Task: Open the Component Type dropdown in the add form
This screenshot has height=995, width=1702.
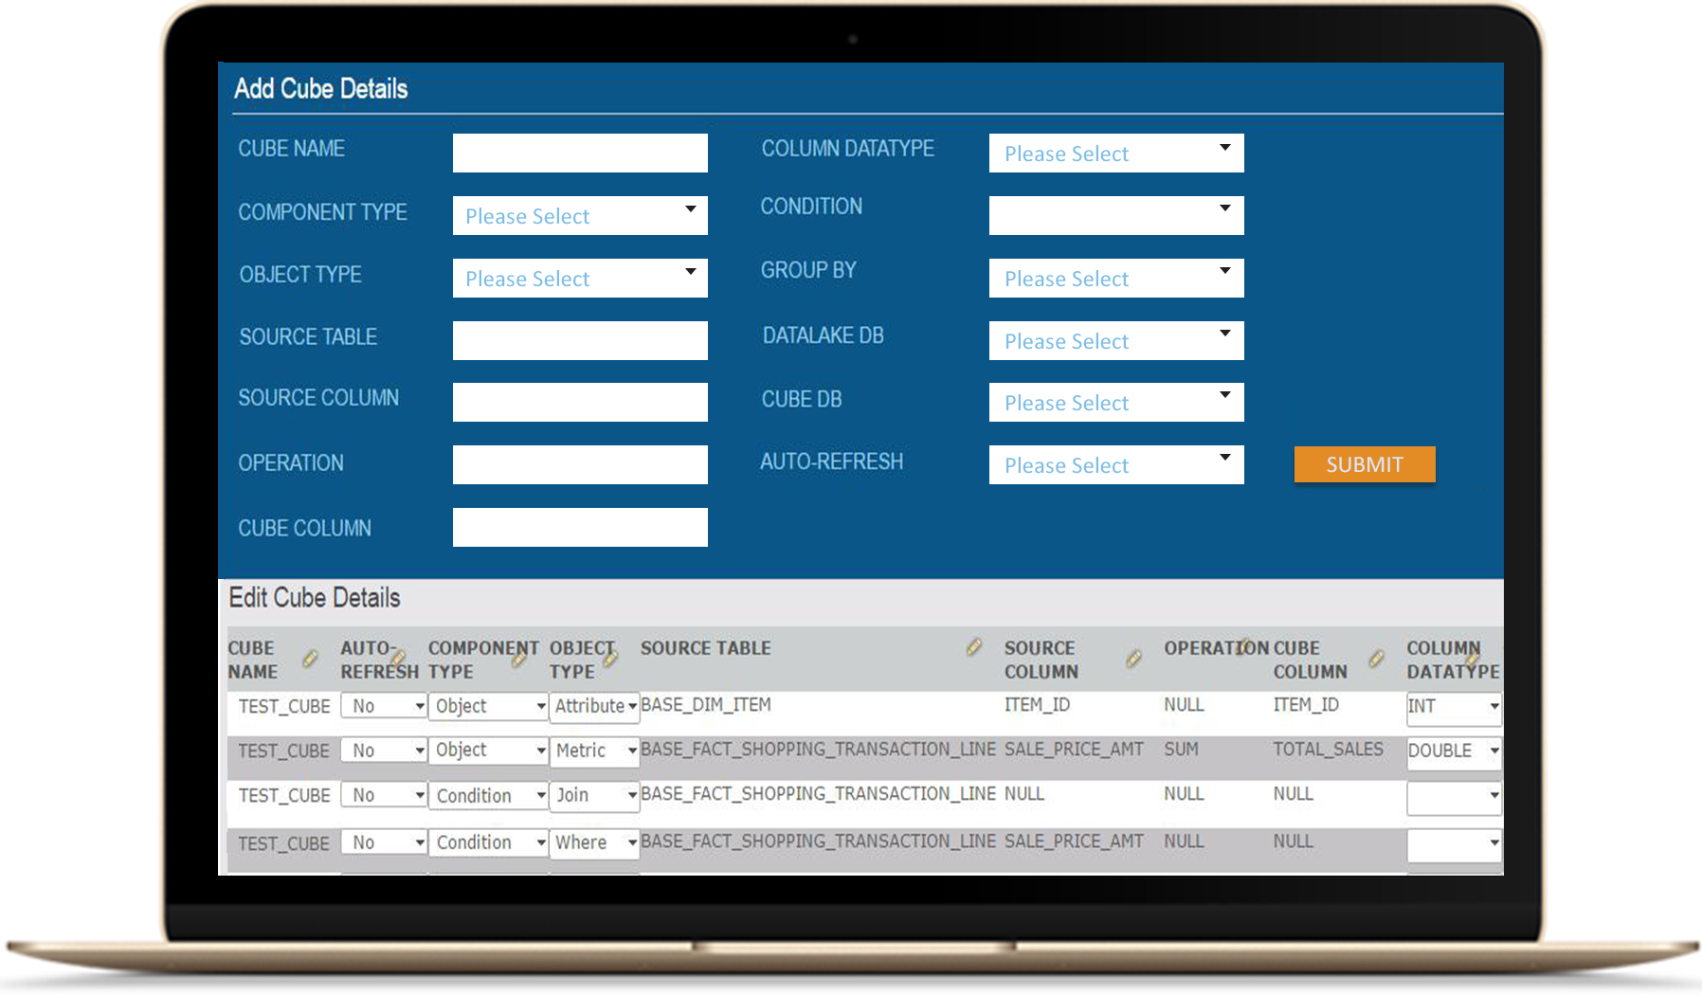Action: pyautogui.click(x=580, y=216)
